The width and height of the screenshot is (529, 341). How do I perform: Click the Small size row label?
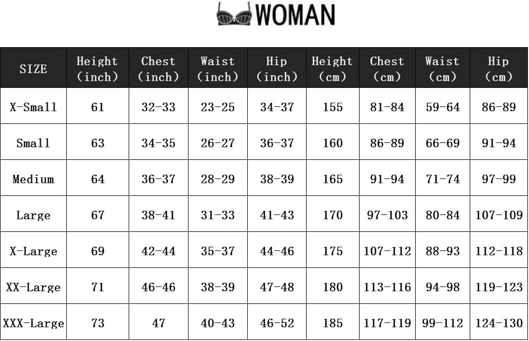(x=33, y=143)
